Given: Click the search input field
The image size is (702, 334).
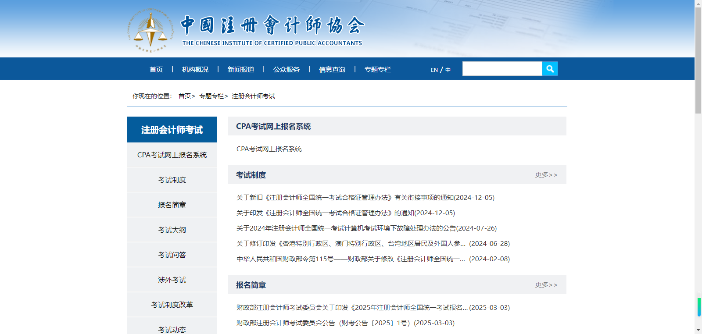Looking at the screenshot, I should [502, 69].
